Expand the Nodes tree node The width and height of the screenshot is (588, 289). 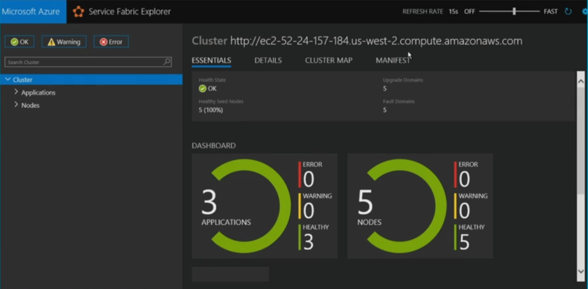click(x=16, y=105)
